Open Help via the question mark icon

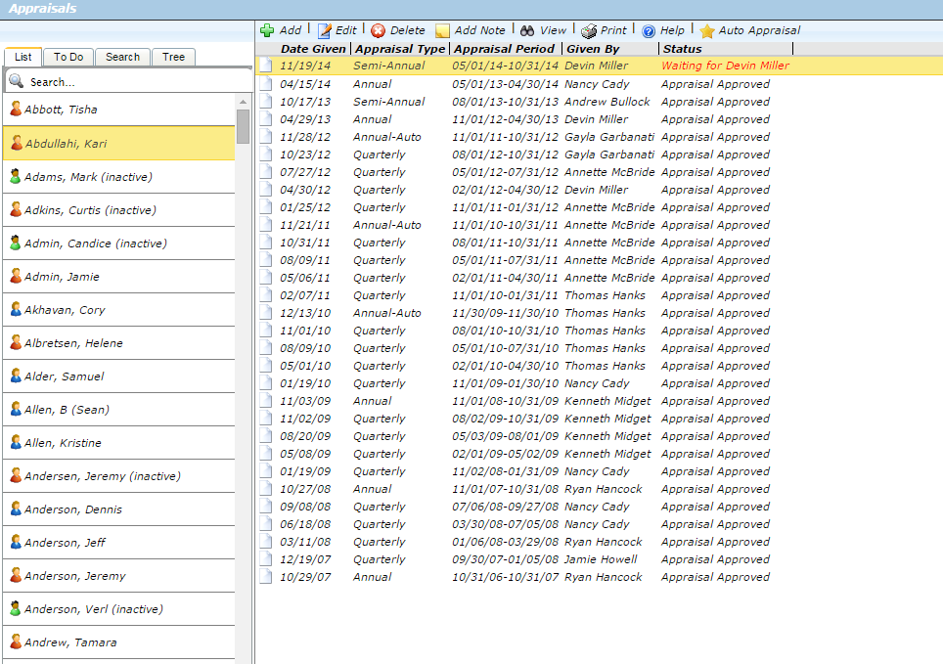tap(649, 30)
